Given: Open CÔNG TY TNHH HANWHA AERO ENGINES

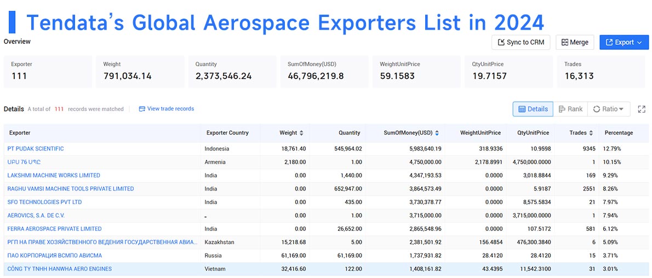Looking at the screenshot, I should coord(60,269).
